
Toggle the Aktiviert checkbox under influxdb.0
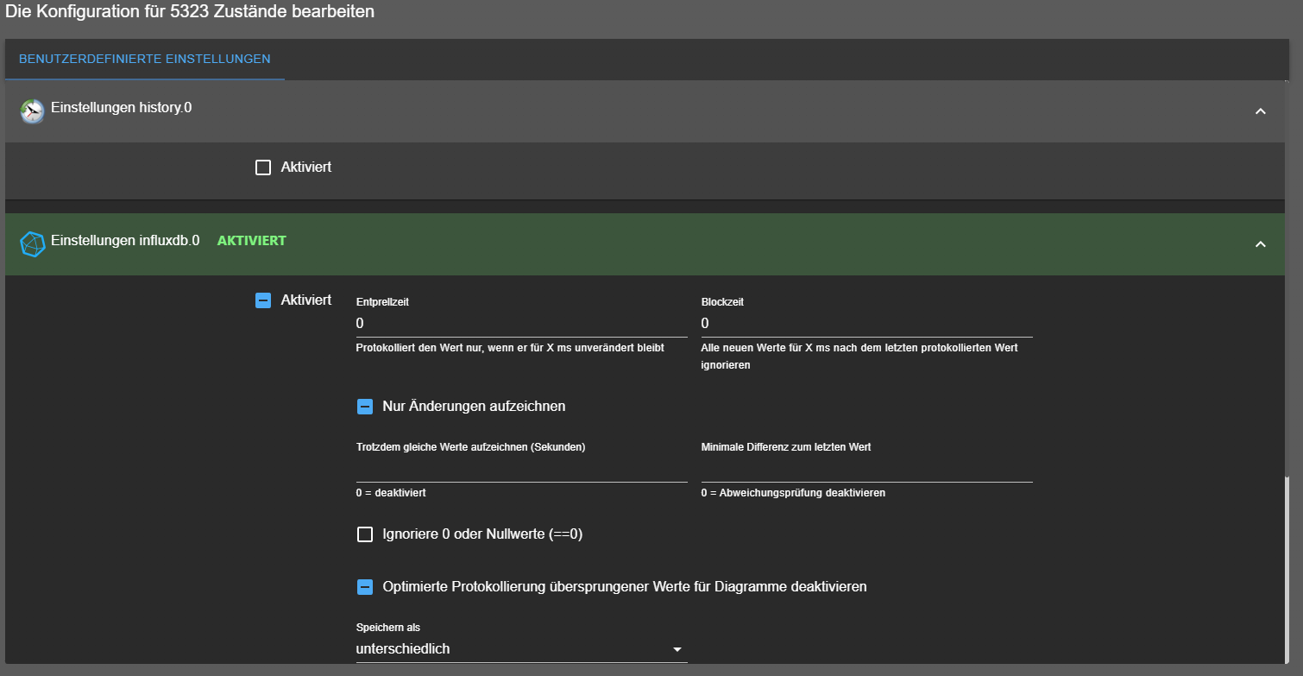(x=263, y=300)
